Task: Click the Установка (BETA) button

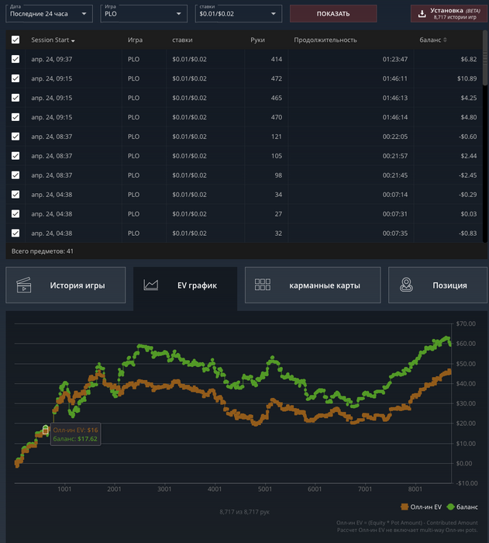Action: (x=449, y=14)
